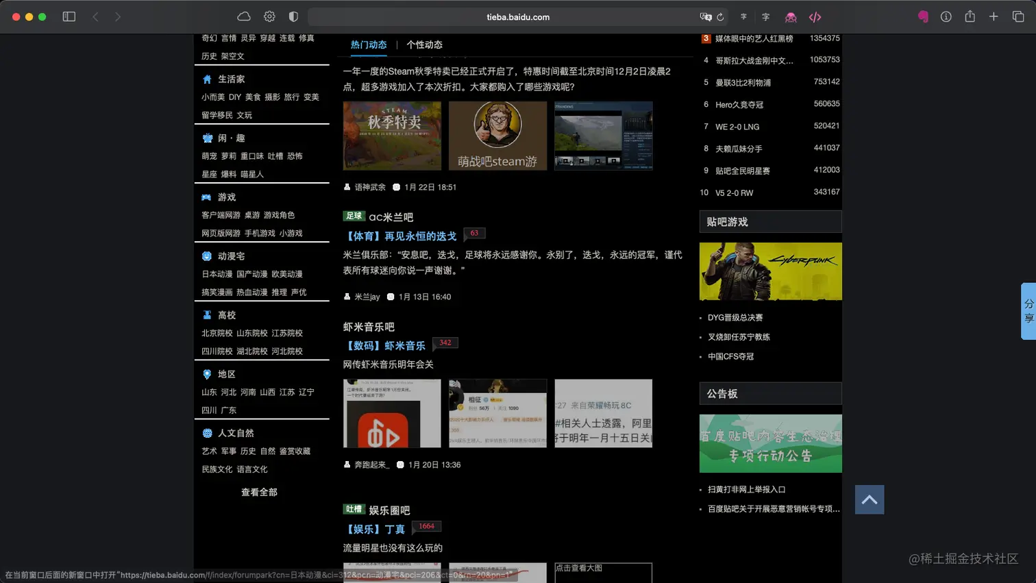The image size is (1036, 583).
Task: Reload the page with the refresh icon
Action: (x=720, y=17)
